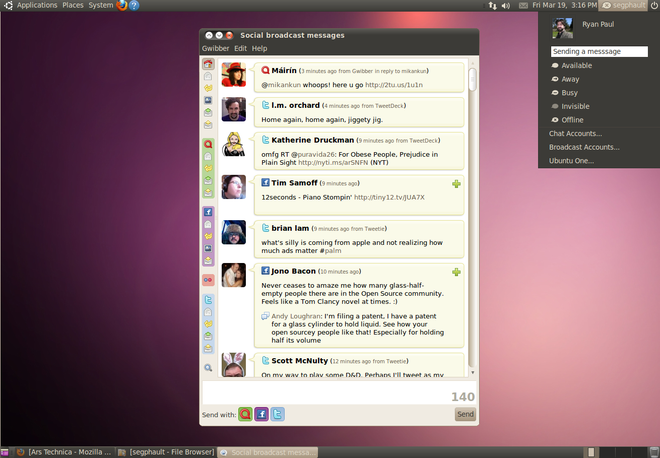Select the Identi.ca account in the sidebar
The width and height of the screenshot is (660, 458).
(x=208, y=144)
